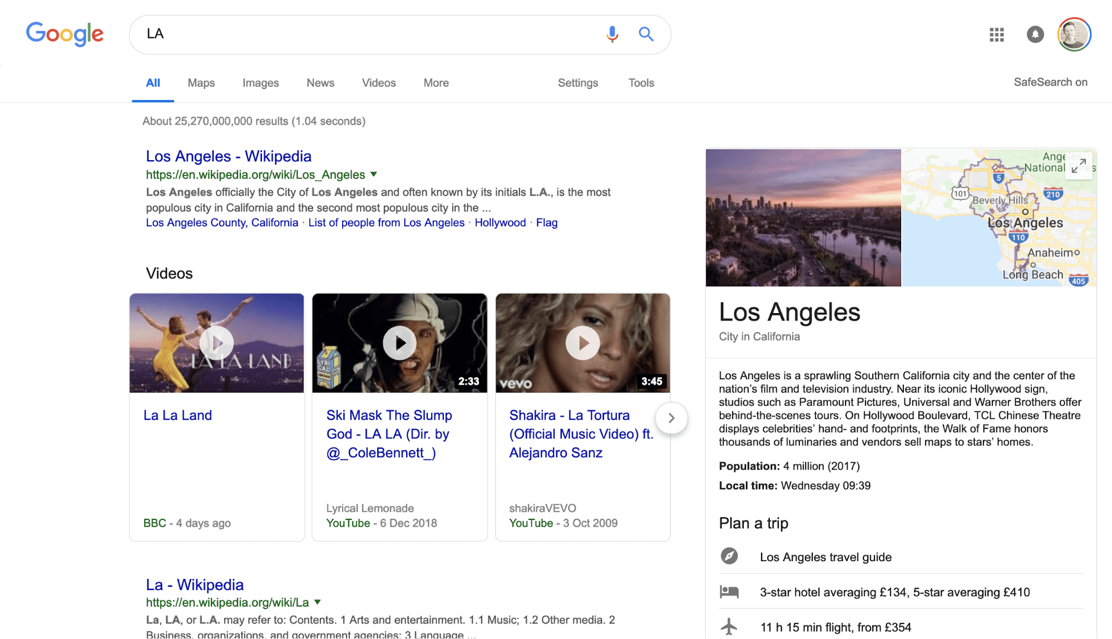Open the Hollywood sitelink
The image size is (1112, 639).
500,222
